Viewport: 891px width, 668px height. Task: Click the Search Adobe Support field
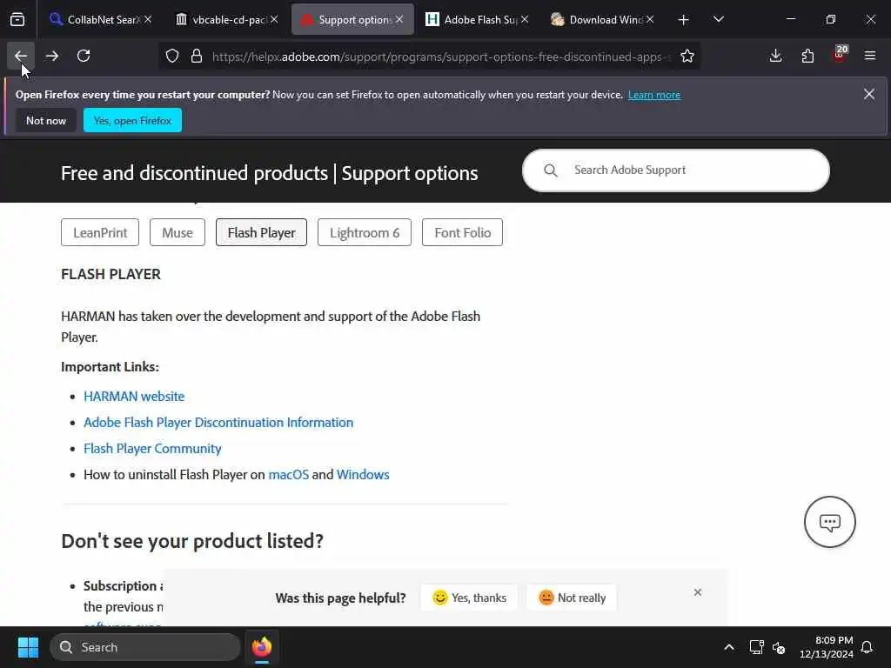tap(675, 170)
